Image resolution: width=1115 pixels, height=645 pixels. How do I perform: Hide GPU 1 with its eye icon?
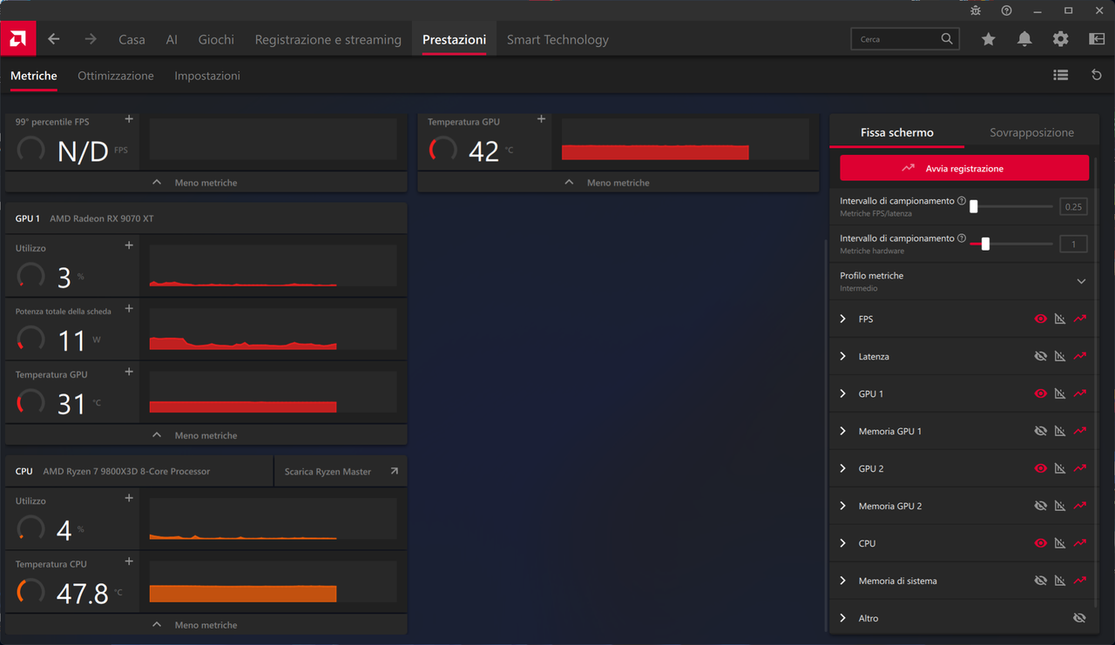point(1040,394)
